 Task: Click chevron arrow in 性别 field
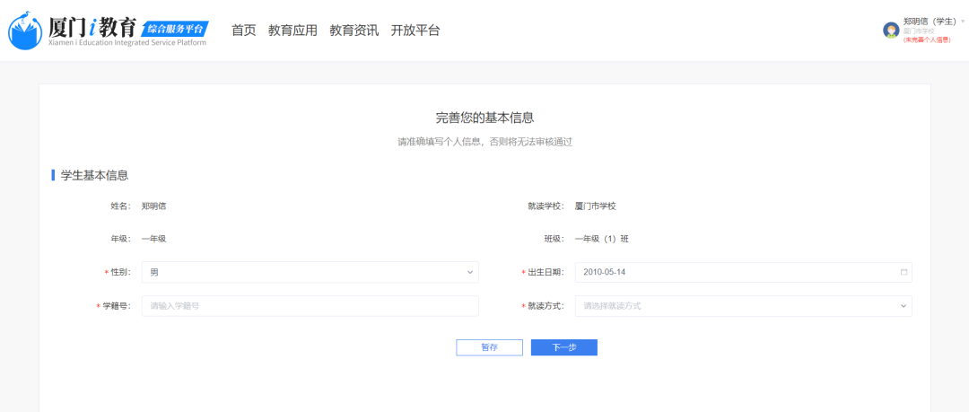click(470, 272)
